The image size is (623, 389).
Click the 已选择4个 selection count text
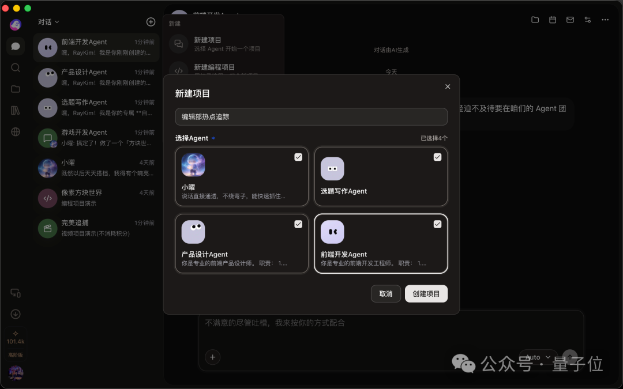click(x=434, y=138)
